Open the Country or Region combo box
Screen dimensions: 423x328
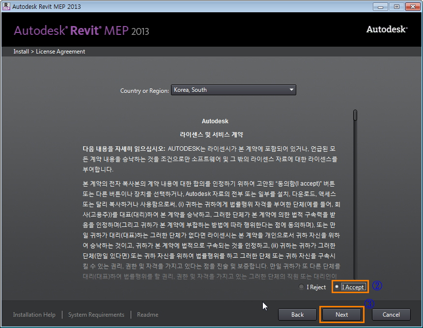[233, 90]
